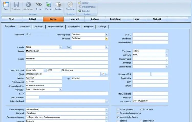Enable the Kunde gesperrt checkbox

(x=118, y=109)
